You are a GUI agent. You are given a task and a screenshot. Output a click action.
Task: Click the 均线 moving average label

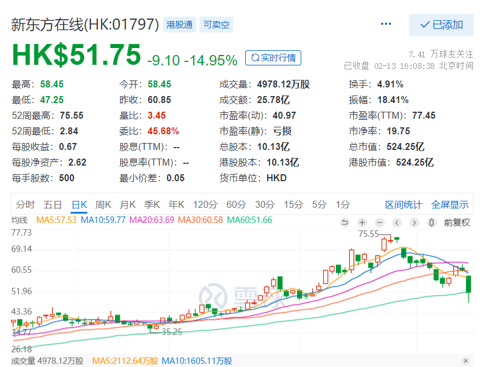click(19, 220)
